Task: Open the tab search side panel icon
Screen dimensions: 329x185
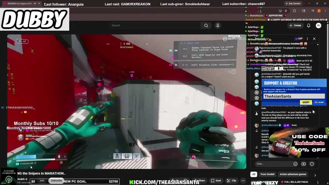Action: [x=304, y=11]
